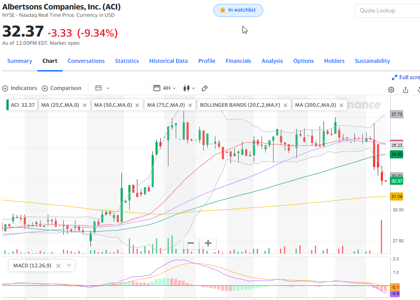Open the date range calendar dropdown
Screen dimensions: 420x300
click(x=102, y=88)
